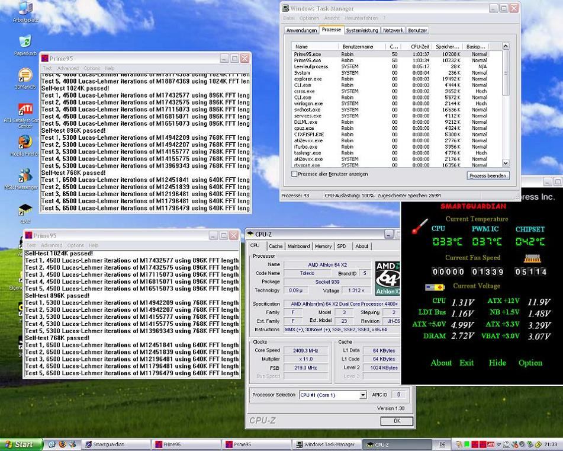The width and height of the screenshot is (563, 451).
Task: Click the battery icon beside Current Voltage
Action: point(435,287)
